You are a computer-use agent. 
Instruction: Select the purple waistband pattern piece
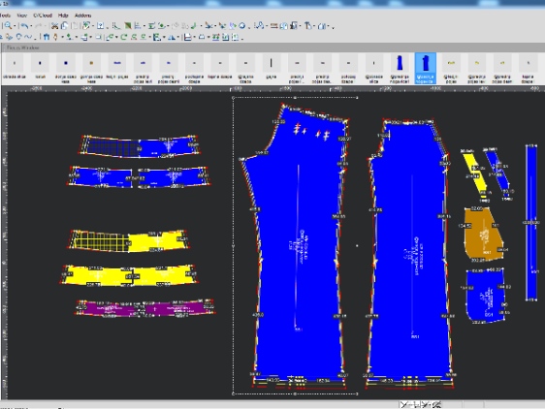click(x=144, y=308)
